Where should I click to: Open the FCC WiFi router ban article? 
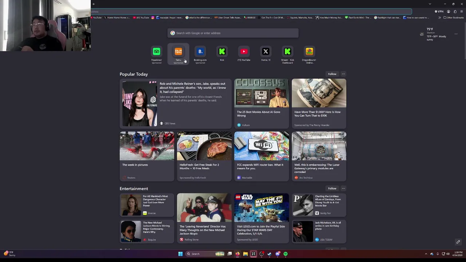point(261,156)
